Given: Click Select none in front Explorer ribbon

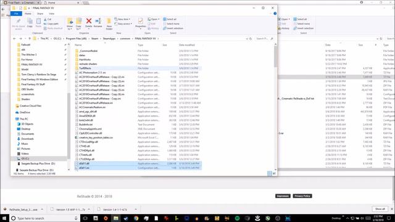Looking at the screenshot, I should coord(172,23).
